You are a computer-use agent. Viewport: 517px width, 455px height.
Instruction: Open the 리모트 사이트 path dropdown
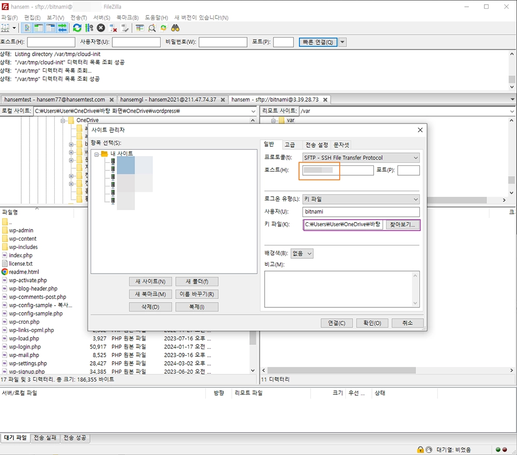512,111
